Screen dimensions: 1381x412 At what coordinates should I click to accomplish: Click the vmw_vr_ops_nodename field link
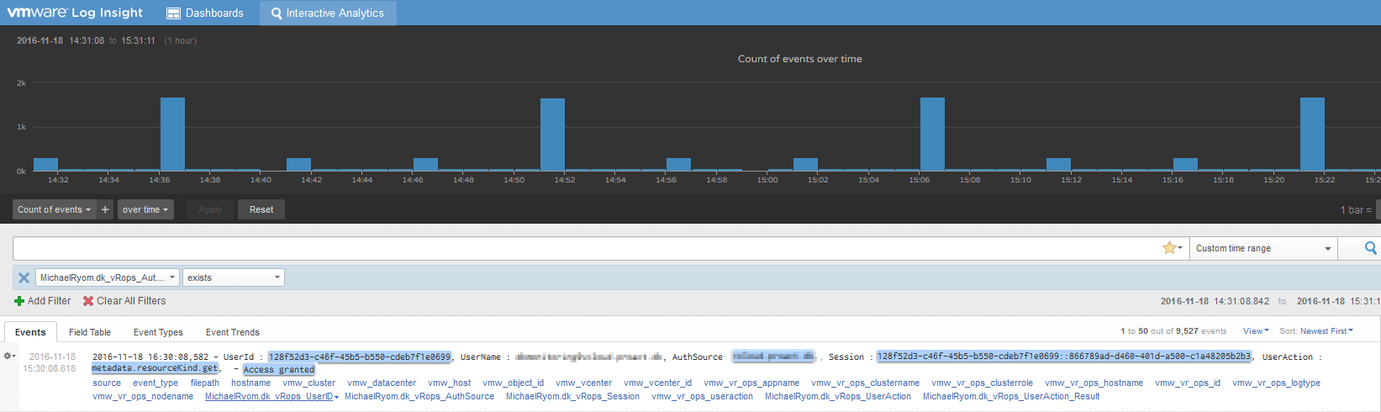[143, 397]
